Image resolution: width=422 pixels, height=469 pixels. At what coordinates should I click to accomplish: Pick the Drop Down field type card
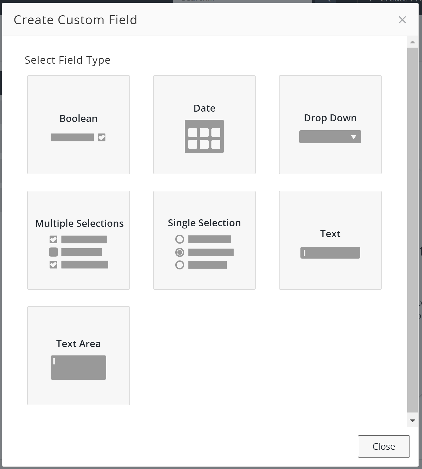coord(330,125)
